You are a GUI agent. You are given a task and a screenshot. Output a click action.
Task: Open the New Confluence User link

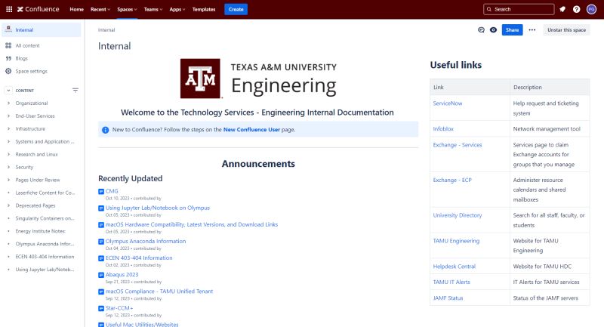[251, 130]
